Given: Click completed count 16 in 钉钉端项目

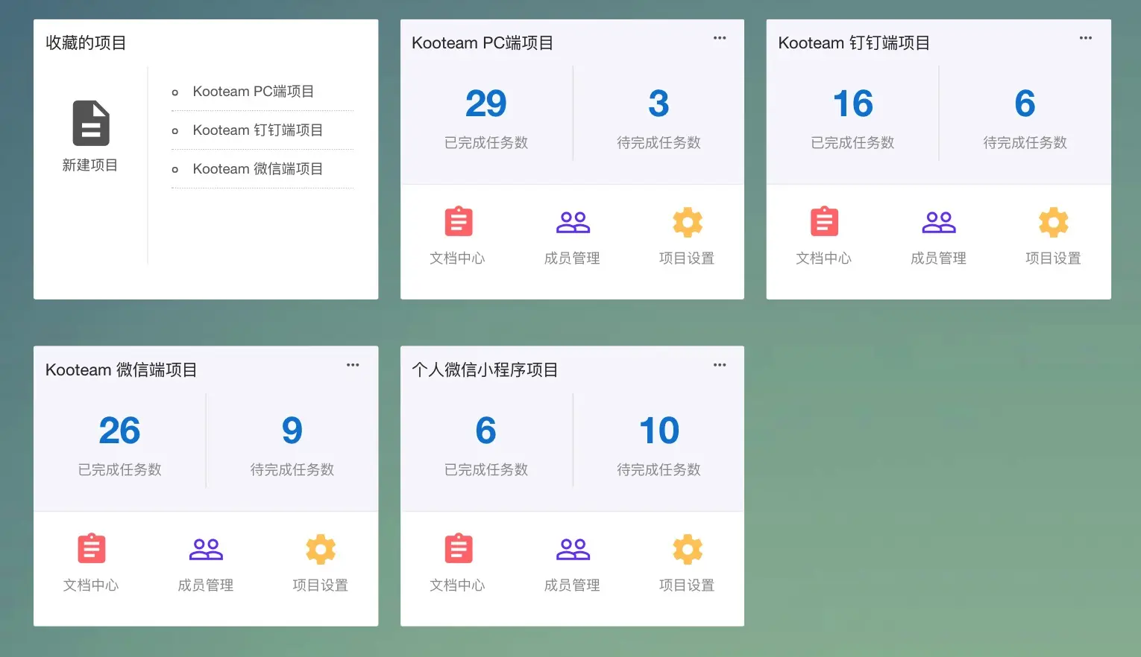Looking at the screenshot, I should point(853,104).
